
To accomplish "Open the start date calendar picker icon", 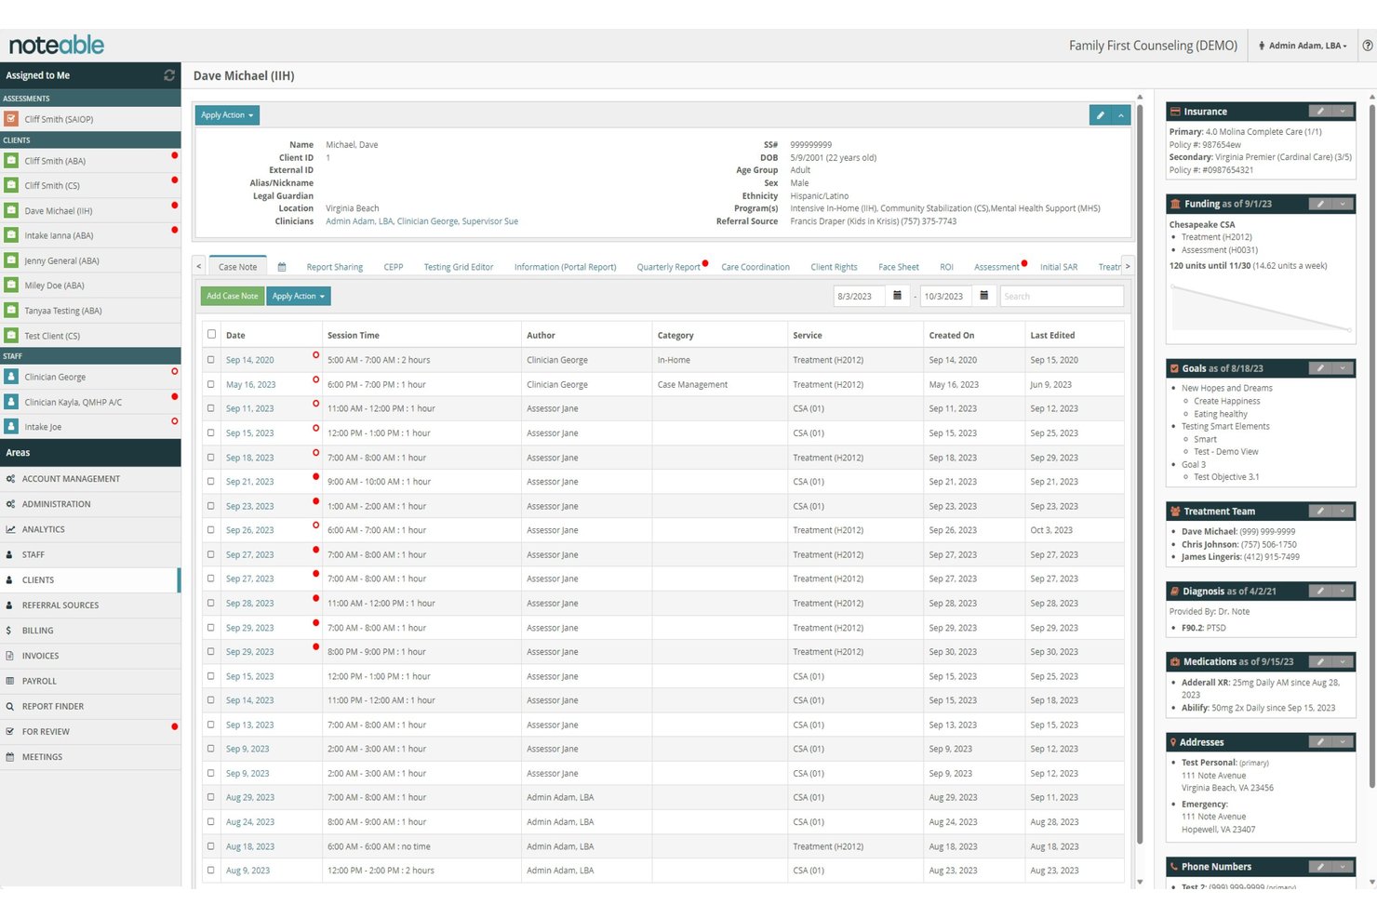I will (x=898, y=296).
